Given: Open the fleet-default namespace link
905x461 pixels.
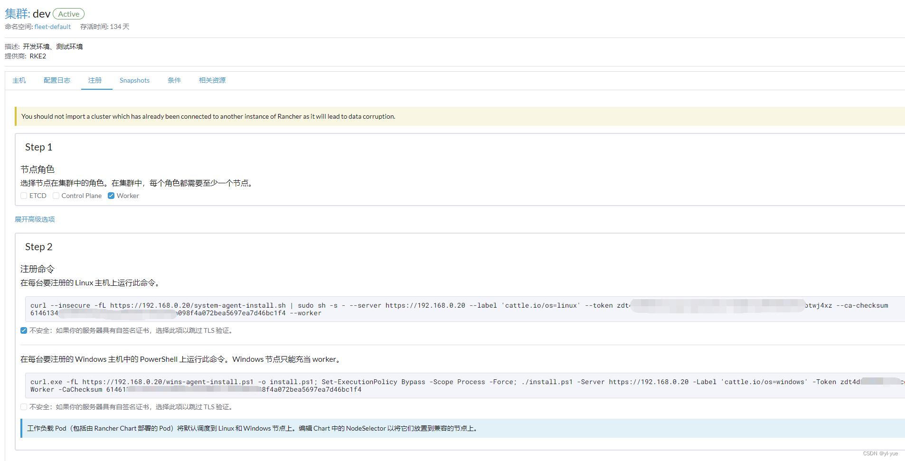Looking at the screenshot, I should tap(52, 27).
